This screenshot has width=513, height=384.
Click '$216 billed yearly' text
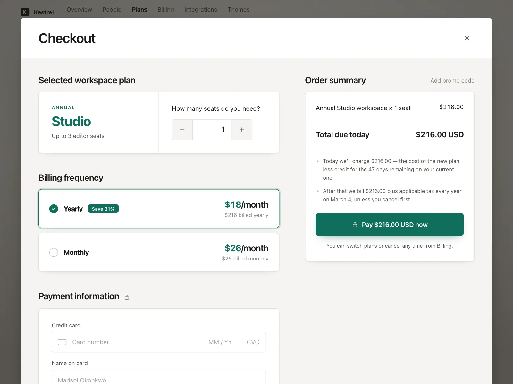click(x=247, y=215)
